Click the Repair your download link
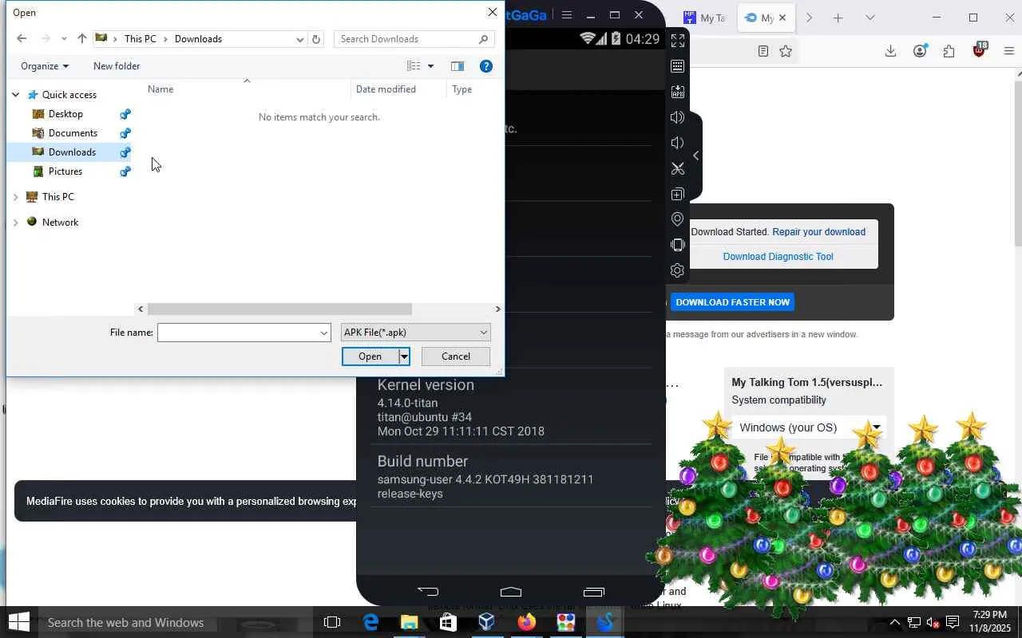Image resolution: width=1022 pixels, height=638 pixels. coord(818,232)
